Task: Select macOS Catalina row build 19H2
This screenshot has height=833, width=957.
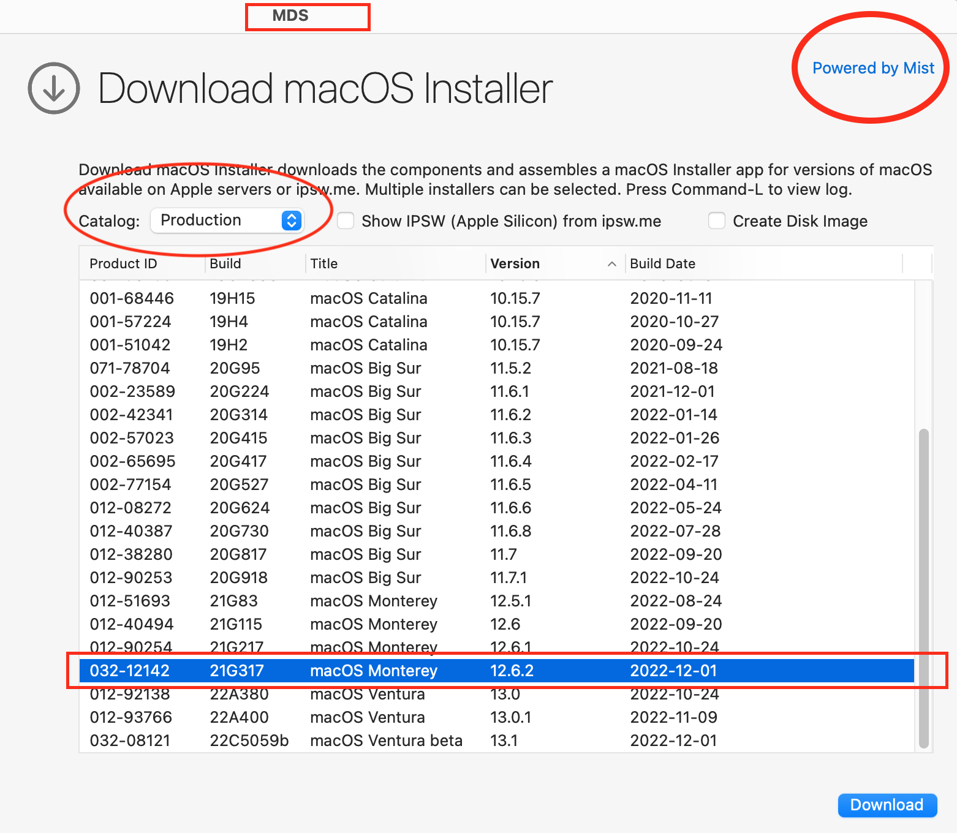Action: coord(497,345)
